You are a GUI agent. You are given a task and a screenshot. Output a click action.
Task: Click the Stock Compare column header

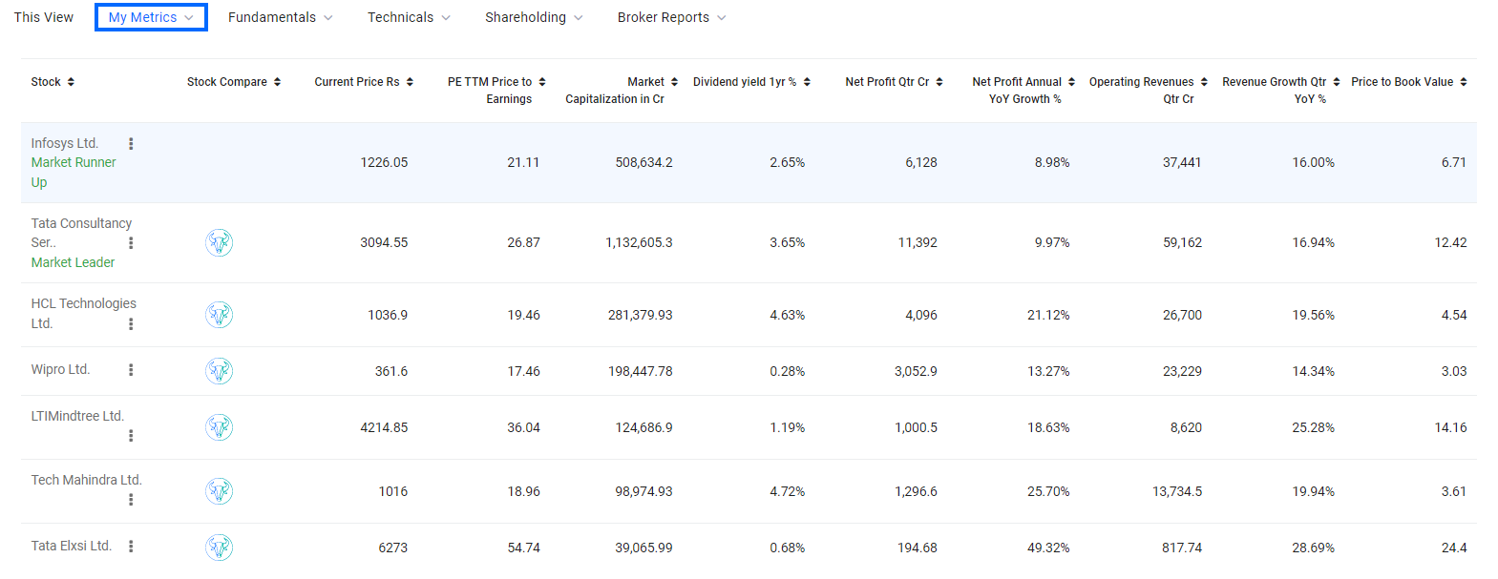(x=227, y=82)
